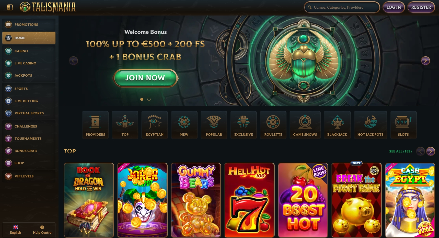Go to previous banner slide arrow
The width and height of the screenshot is (439, 238).
click(x=74, y=61)
